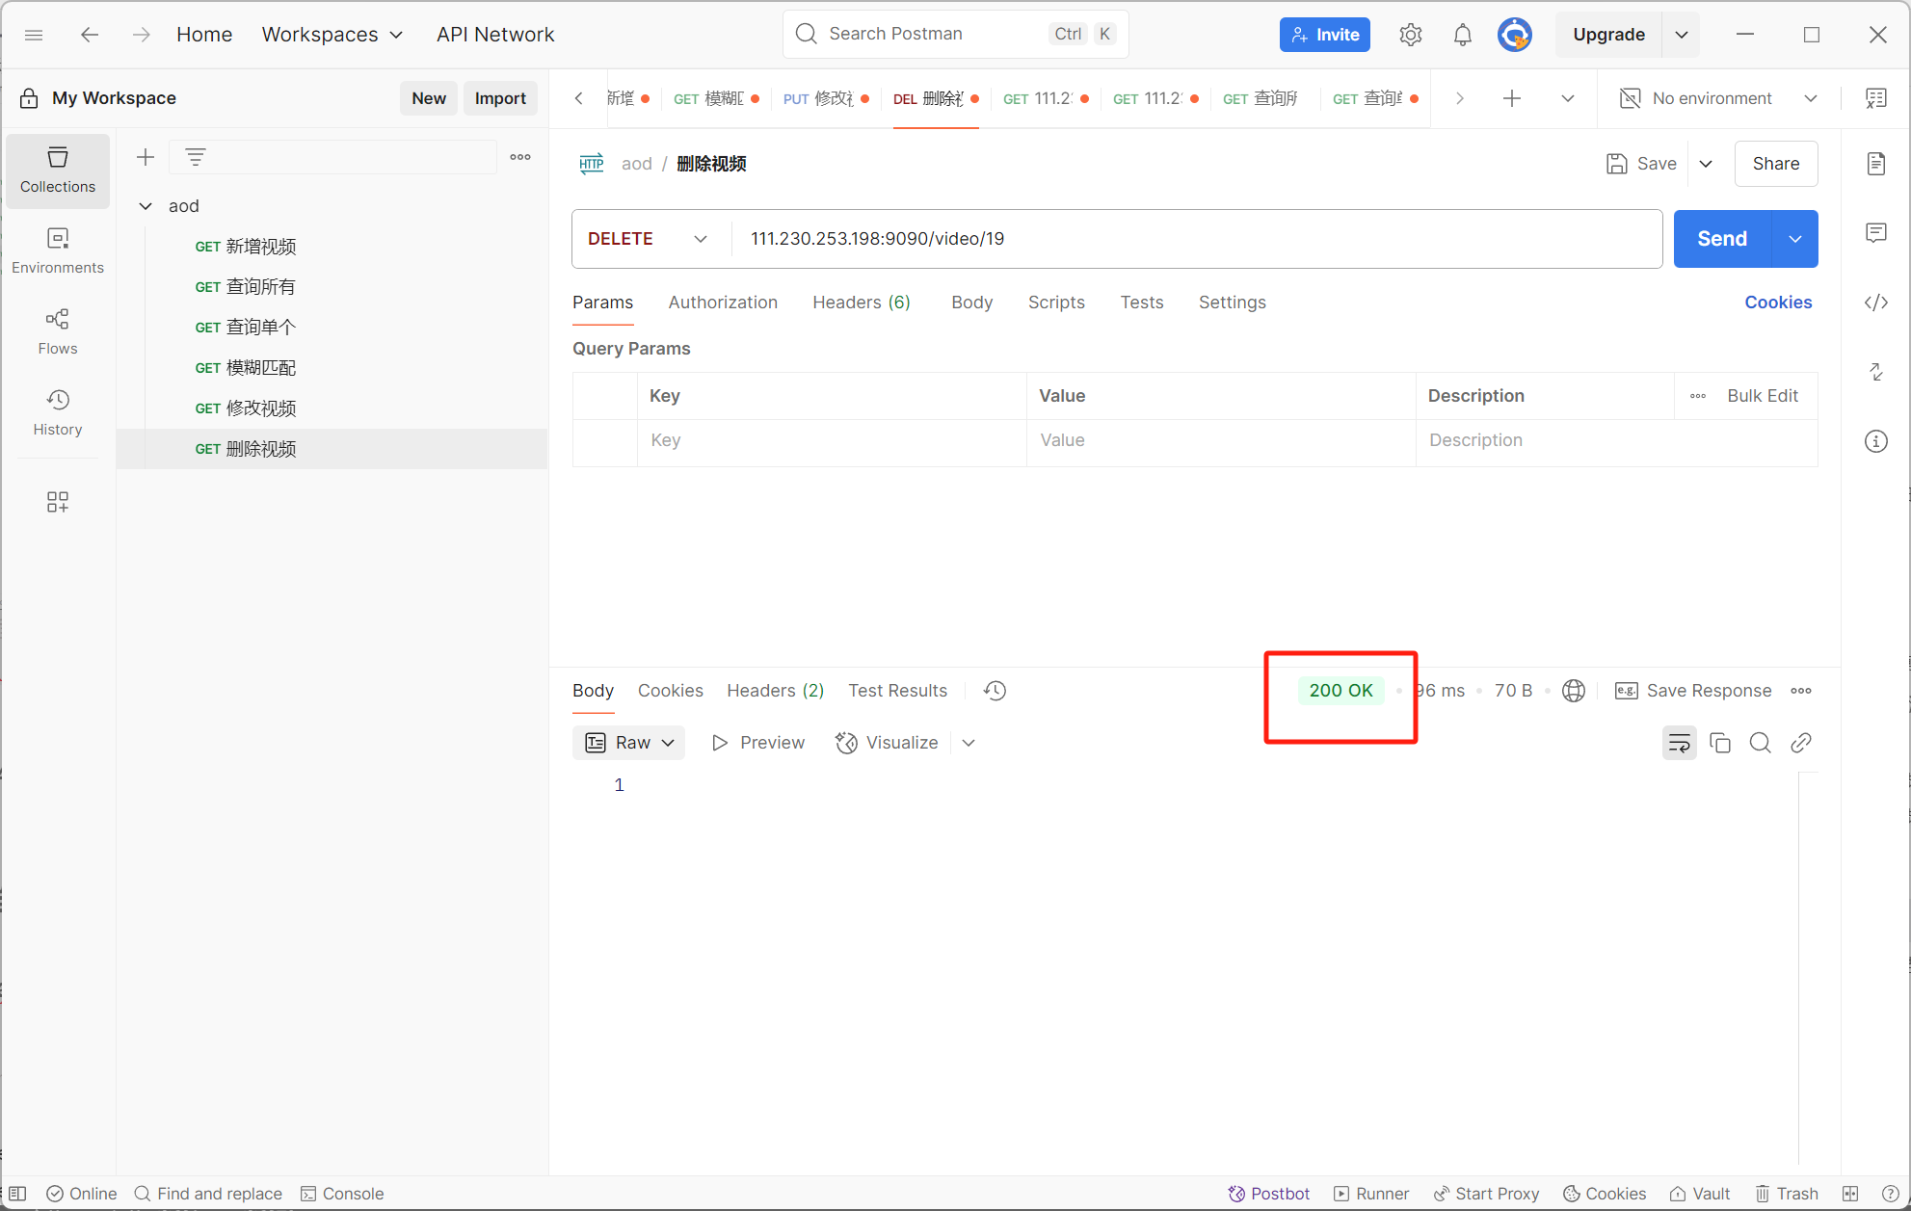Click the code snippet icon
This screenshot has width=1911, height=1211.
click(x=1875, y=303)
